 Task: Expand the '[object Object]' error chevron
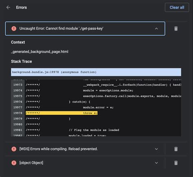pos(156,163)
